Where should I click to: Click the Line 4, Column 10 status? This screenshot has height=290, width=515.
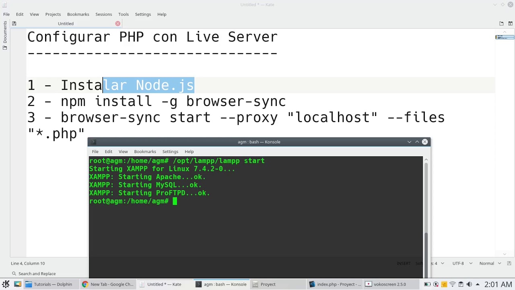(28, 263)
